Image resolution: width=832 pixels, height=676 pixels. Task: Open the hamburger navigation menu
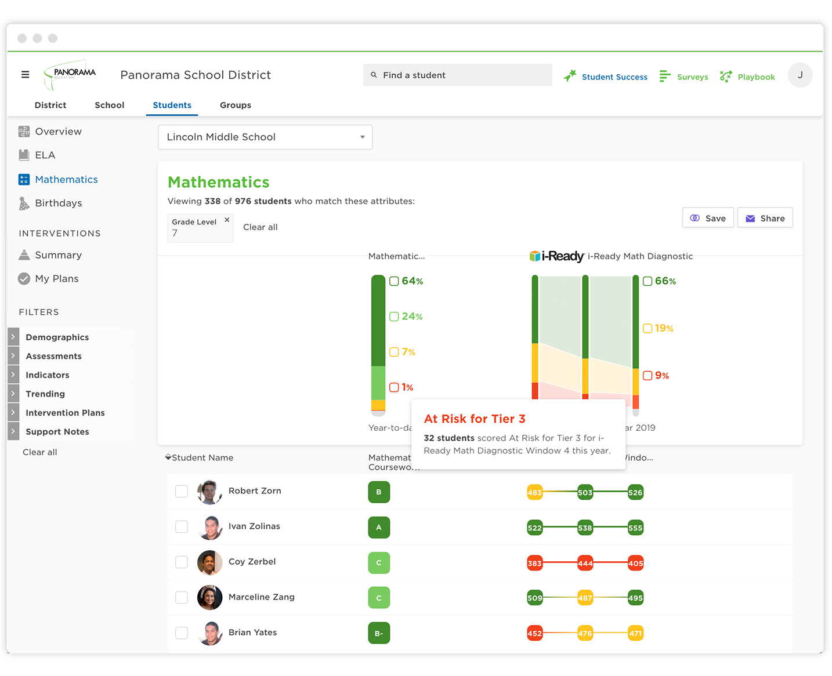tap(25, 74)
